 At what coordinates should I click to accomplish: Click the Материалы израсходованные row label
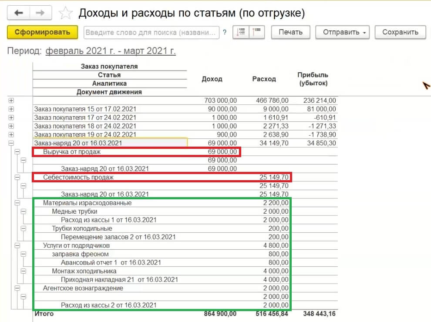pyautogui.click(x=87, y=203)
